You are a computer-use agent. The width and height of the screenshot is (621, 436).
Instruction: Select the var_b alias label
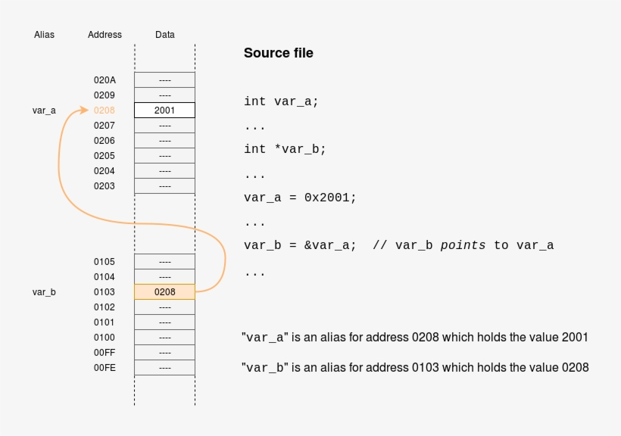pyautogui.click(x=43, y=291)
